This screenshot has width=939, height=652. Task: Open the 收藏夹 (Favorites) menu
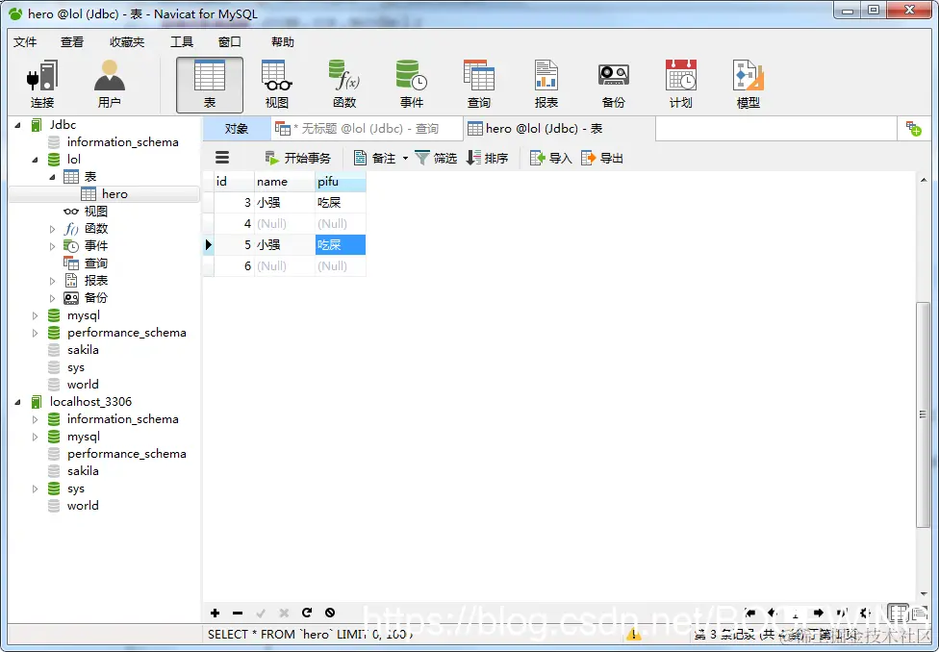(127, 42)
